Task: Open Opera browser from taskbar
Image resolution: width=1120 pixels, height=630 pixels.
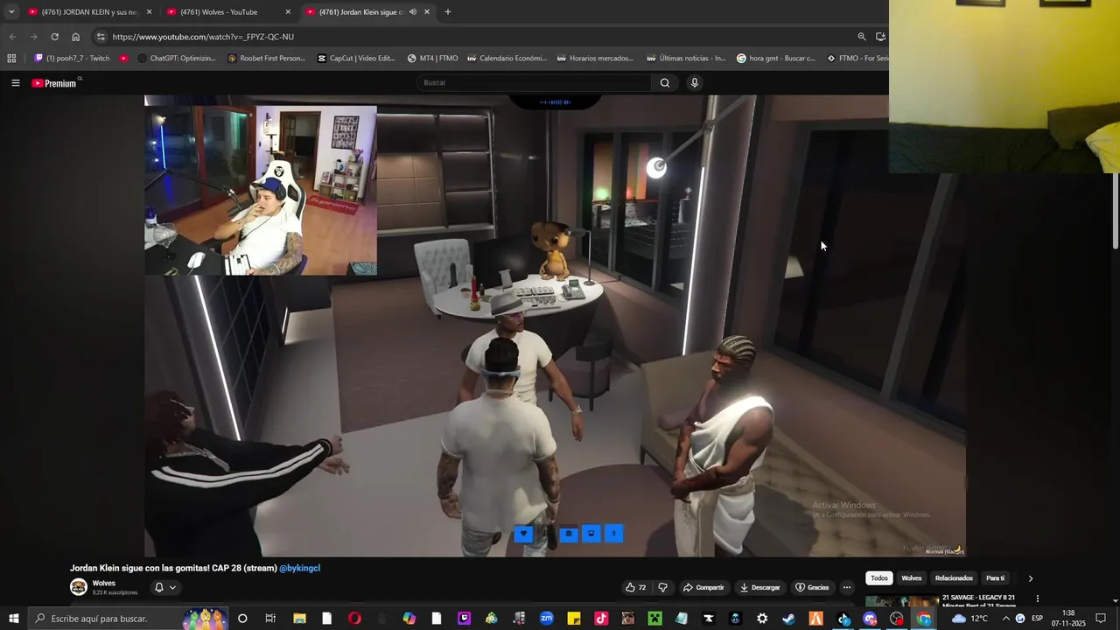Action: [x=354, y=619]
